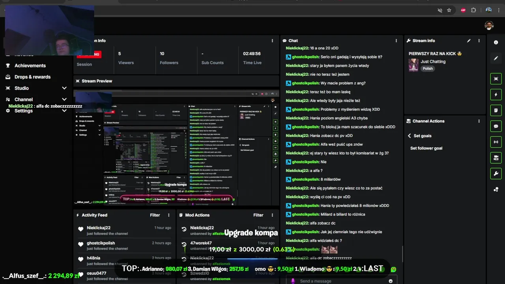Click the three-dots cluster icon in right toolbar
505x284 pixels.
point(496,190)
